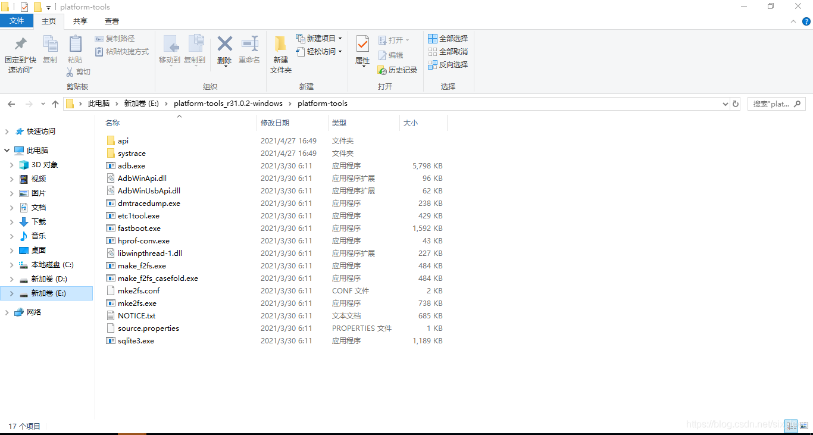Image resolution: width=813 pixels, height=435 pixels.
Task: Click Copy Path (复制路径)
Action: 115,38
